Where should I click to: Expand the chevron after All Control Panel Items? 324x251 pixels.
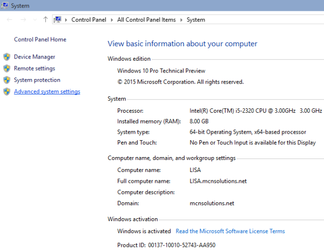pyautogui.click(x=181, y=20)
